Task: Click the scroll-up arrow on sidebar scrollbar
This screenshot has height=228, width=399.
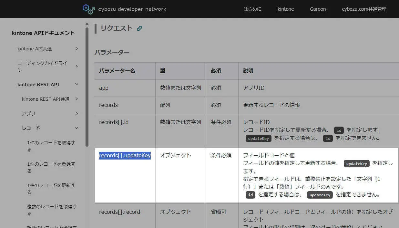Action: pos(87,24)
